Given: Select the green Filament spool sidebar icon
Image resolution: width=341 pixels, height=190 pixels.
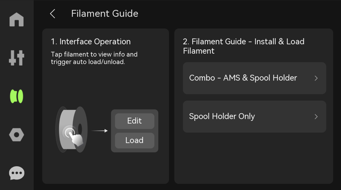Looking at the screenshot, I should (x=17, y=96).
